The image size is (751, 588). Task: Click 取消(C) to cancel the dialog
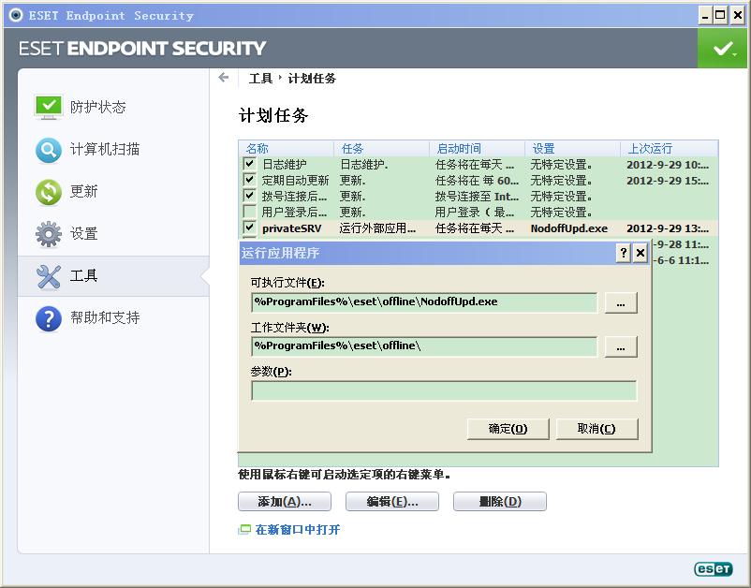pyautogui.click(x=596, y=429)
